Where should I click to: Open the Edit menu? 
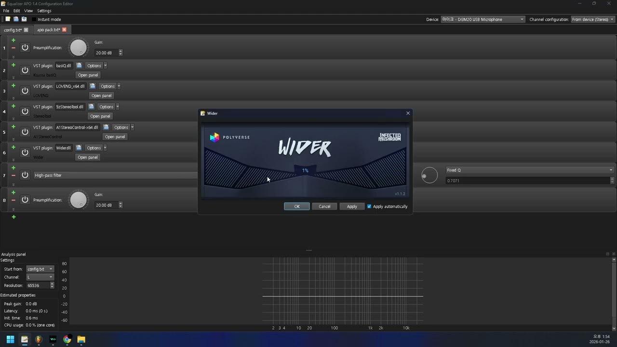coord(17,11)
